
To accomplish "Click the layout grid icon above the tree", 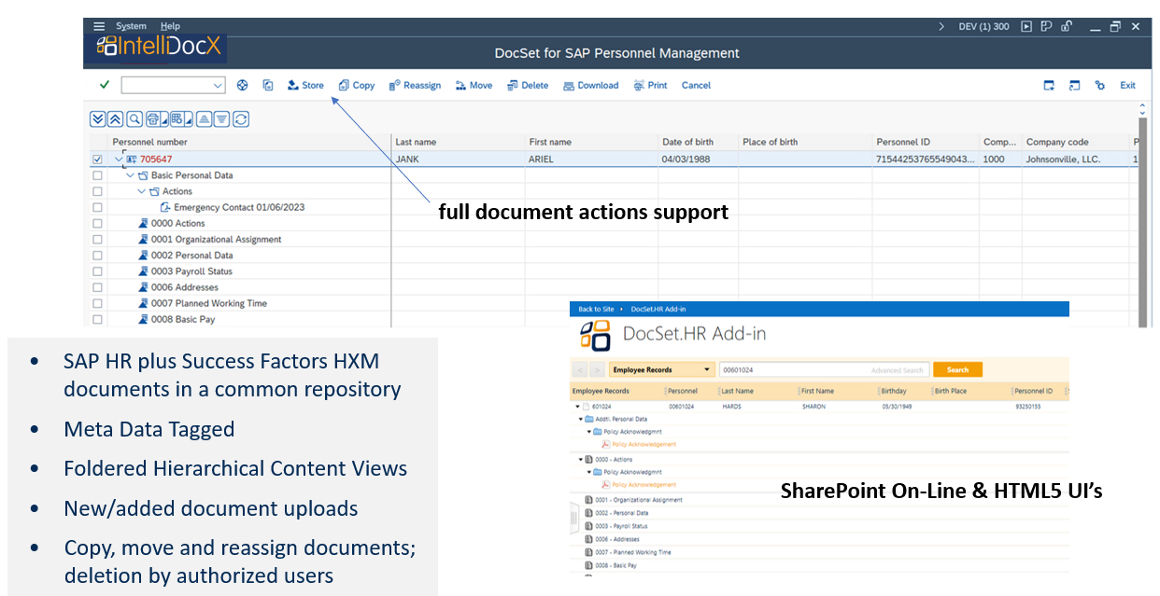I will tap(179, 118).
